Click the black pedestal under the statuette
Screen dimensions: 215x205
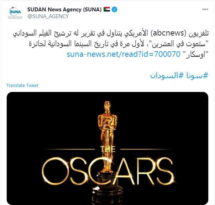point(107,189)
